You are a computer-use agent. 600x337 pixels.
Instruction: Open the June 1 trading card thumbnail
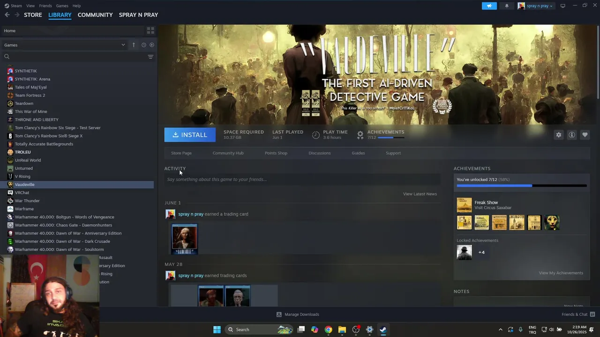pyautogui.click(x=185, y=239)
